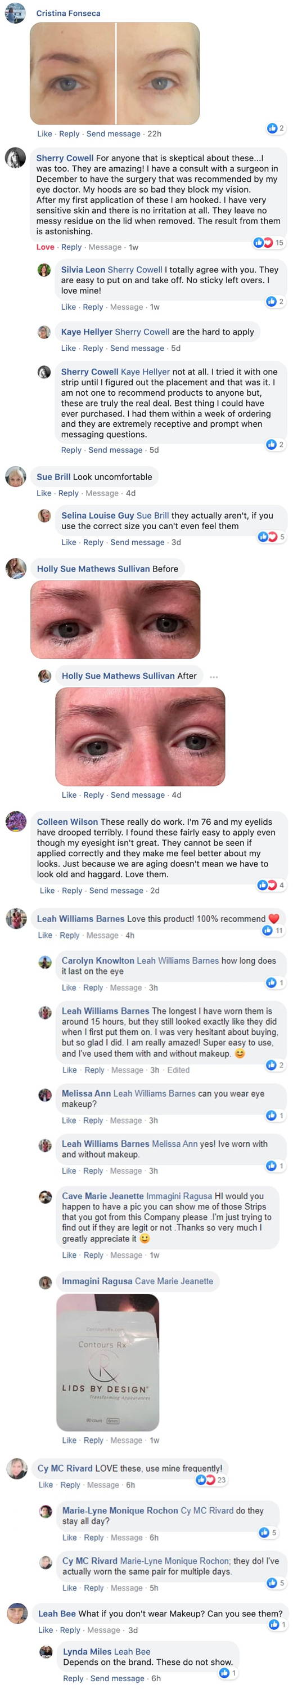Viewport: 293px width, 1689px height.
Task: Reply to Leah Bee's makeup question
Action: tap(70, 1630)
